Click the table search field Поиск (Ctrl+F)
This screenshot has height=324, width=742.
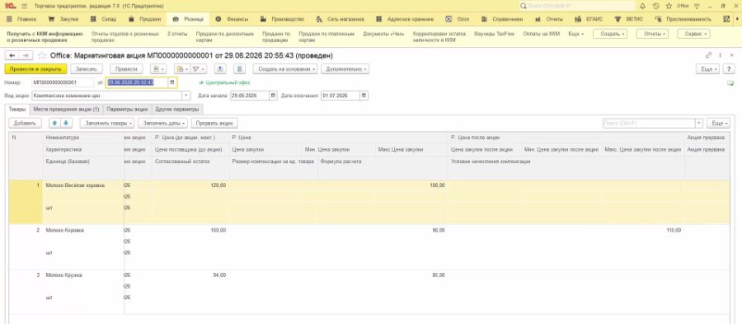coord(649,123)
